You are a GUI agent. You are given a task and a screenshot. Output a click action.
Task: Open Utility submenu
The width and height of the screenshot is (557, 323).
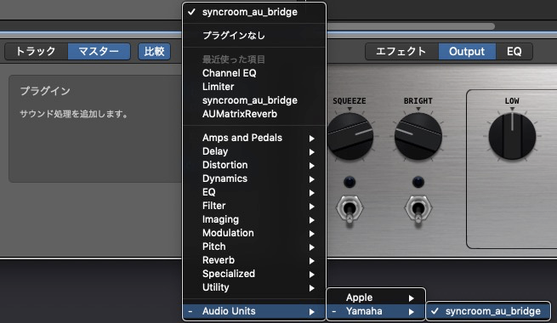coord(254,287)
